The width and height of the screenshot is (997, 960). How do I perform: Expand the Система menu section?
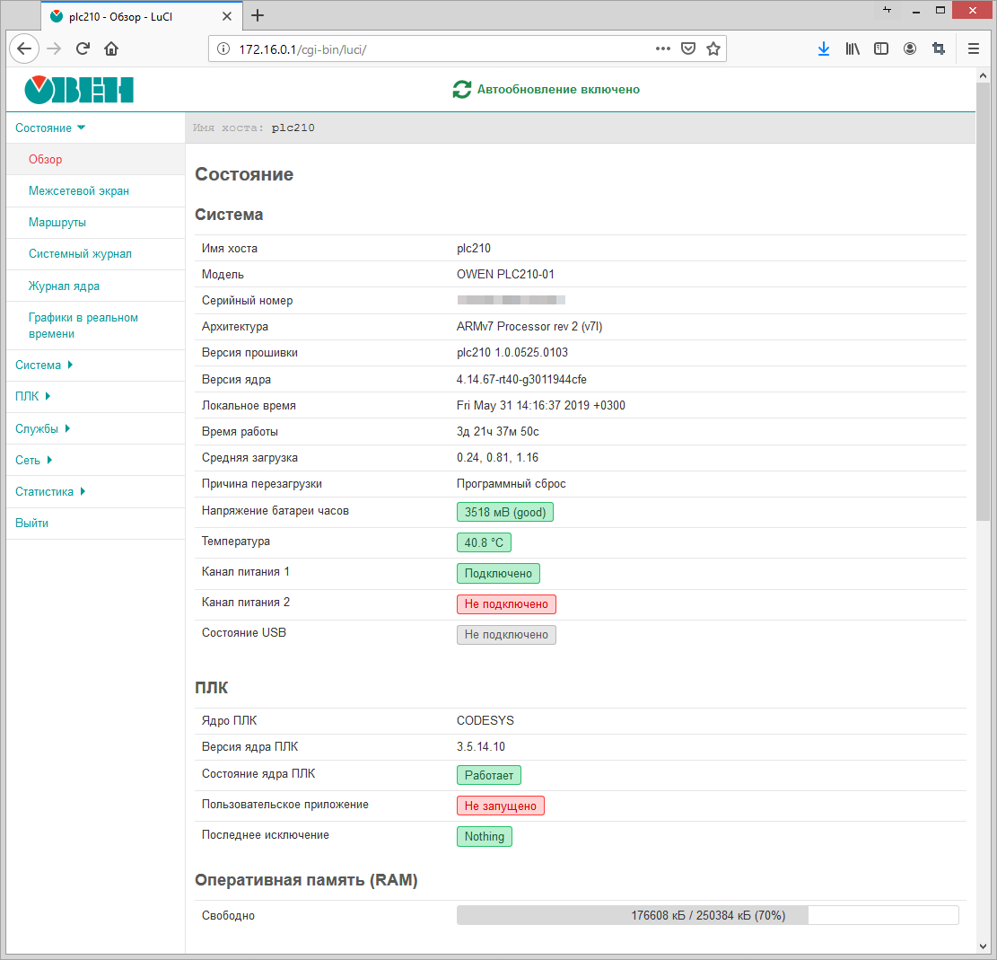39,366
